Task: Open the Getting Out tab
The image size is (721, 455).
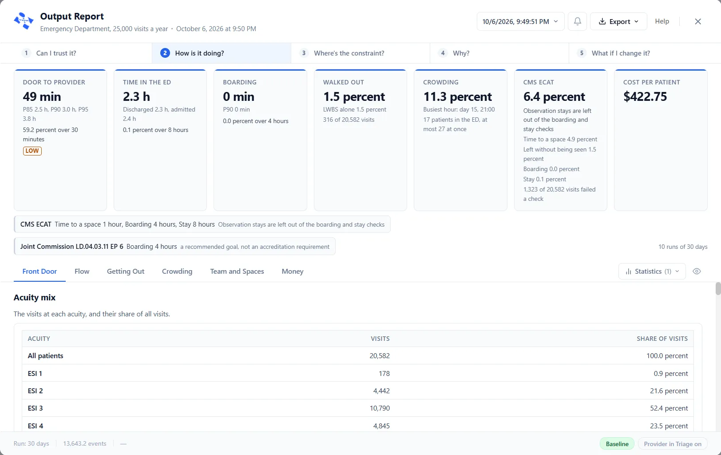Action: pyautogui.click(x=126, y=271)
